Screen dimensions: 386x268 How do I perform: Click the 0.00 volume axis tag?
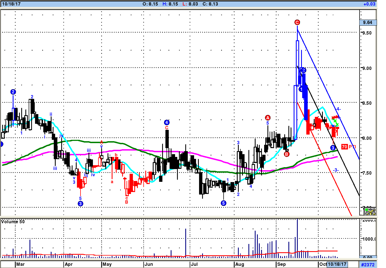point(368,257)
